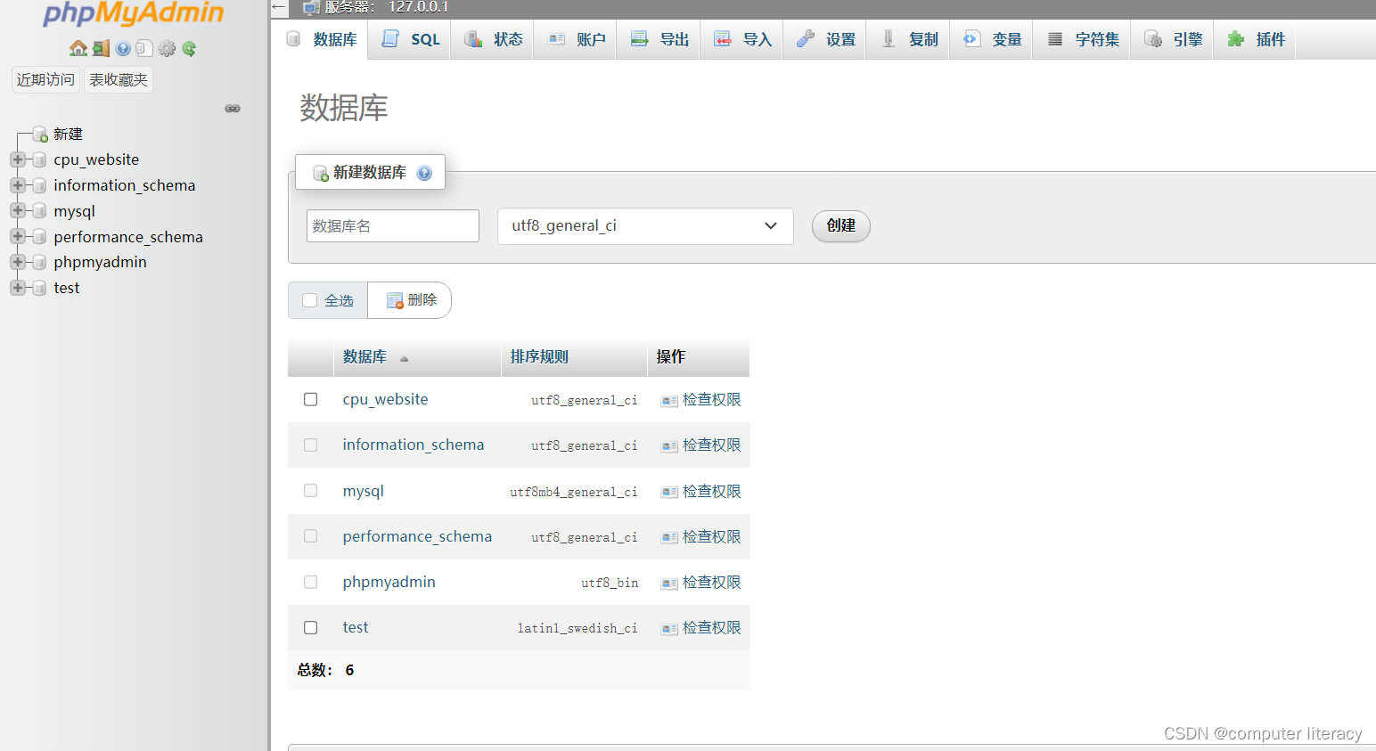Click the 删除 button
Viewport: 1376px width, 751px height.
click(410, 300)
